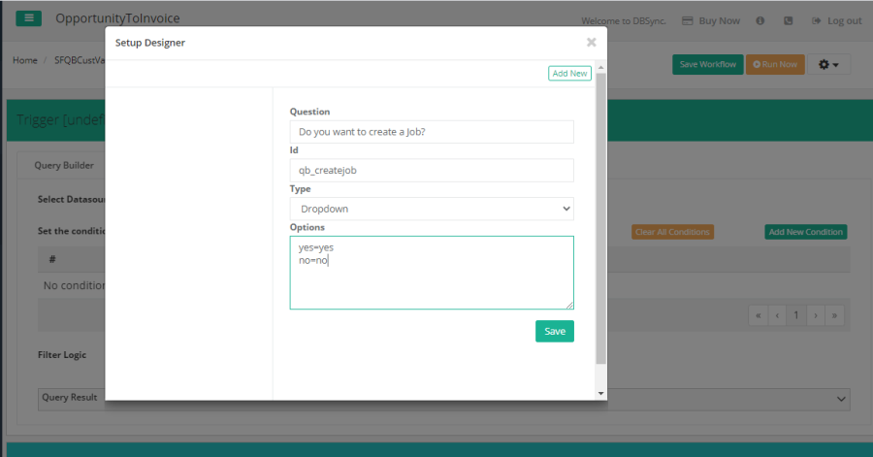Go to the first page of conditions
The width and height of the screenshot is (873, 457).
coord(758,315)
